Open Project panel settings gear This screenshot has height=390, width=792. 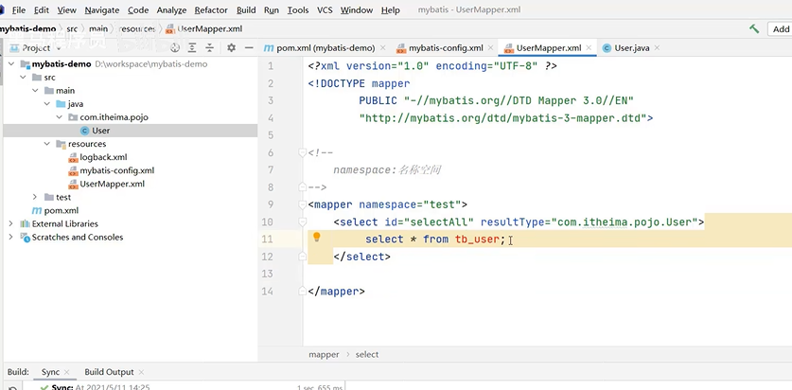[231, 47]
